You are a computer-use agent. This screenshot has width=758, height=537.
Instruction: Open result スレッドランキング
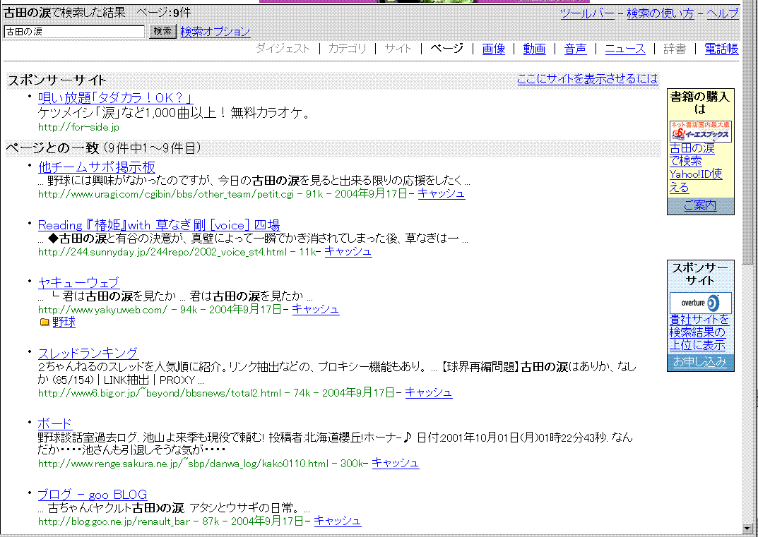pos(88,353)
